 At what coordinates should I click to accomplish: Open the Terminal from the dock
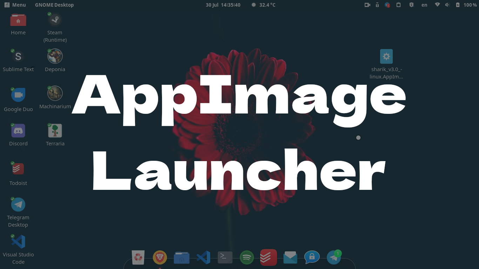pyautogui.click(x=225, y=257)
